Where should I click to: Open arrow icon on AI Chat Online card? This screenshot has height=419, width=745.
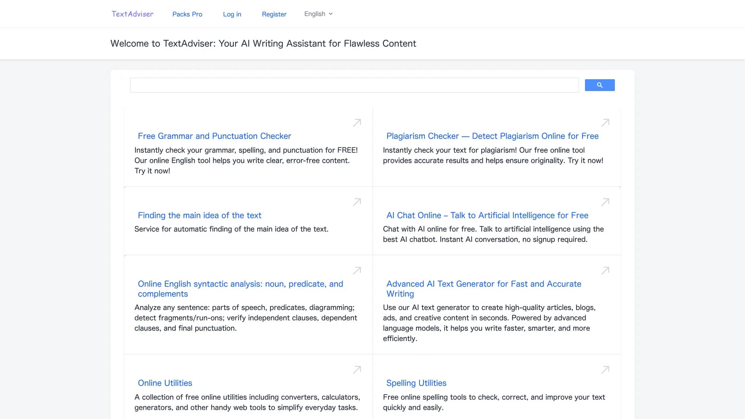click(x=605, y=202)
